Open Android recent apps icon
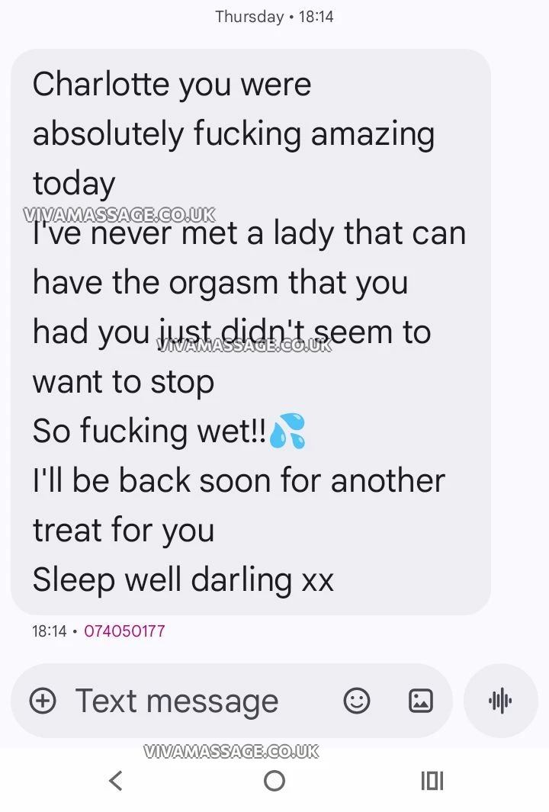This screenshot has width=549, height=812. (x=432, y=781)
